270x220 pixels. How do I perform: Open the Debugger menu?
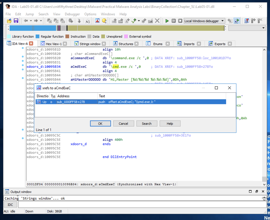click(x=72, y=14)
